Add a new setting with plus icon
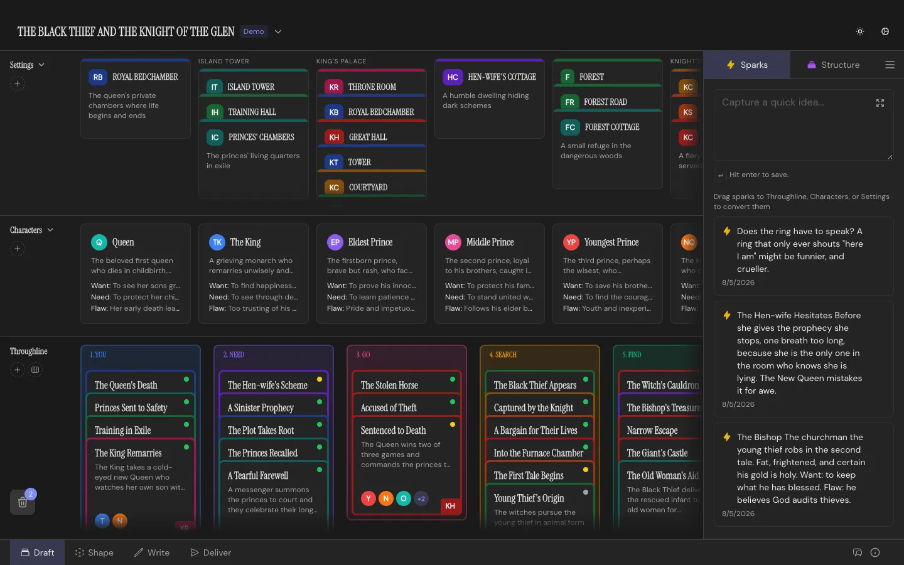The height and width of the screenshot is (565, 904). 18,83
